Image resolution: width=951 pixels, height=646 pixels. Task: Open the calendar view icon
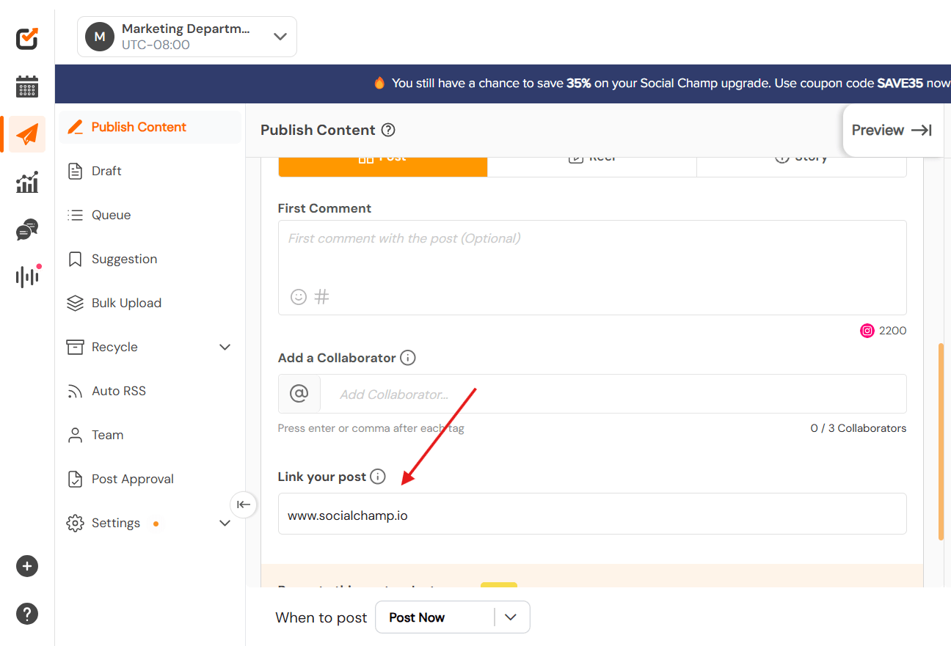tap(27, 87)
